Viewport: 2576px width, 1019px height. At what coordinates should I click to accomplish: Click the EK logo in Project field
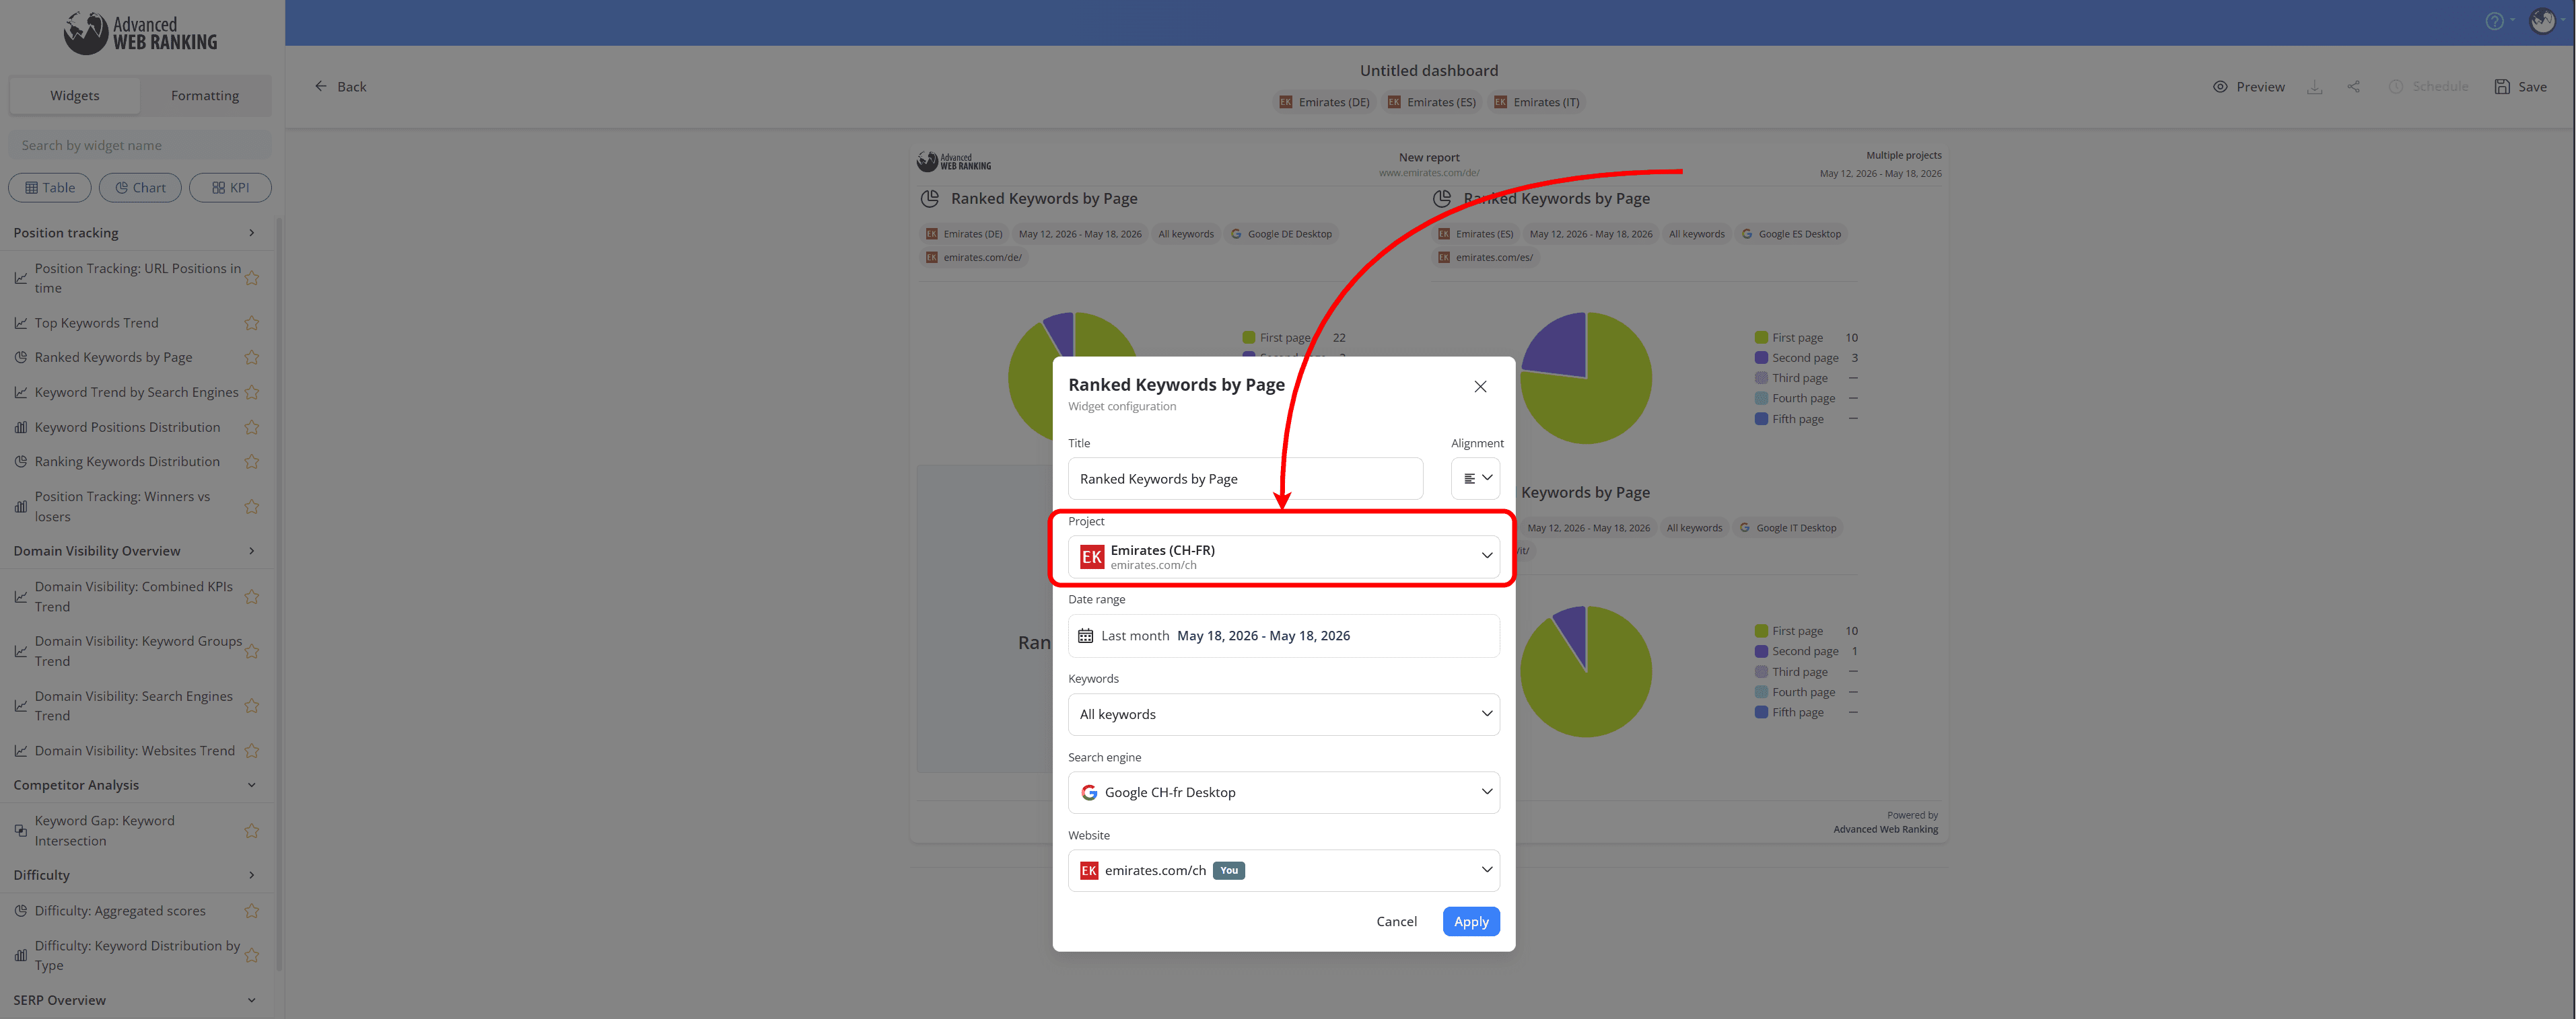point(1092,556)
